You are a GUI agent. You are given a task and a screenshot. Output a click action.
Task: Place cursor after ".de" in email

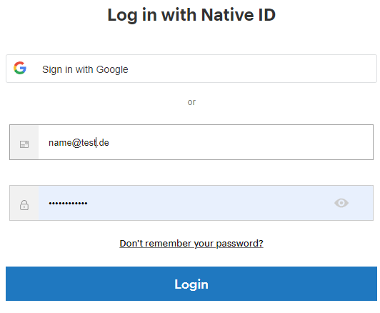coord(110,143)
